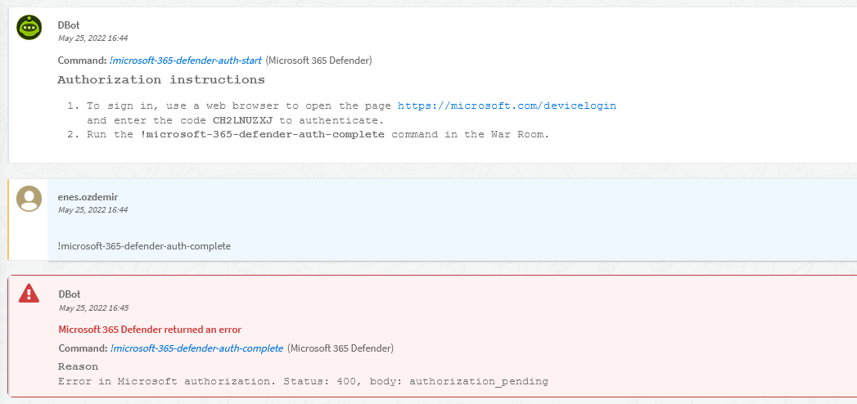Click the enes.ozdemir username

click(x=88, y=196)
